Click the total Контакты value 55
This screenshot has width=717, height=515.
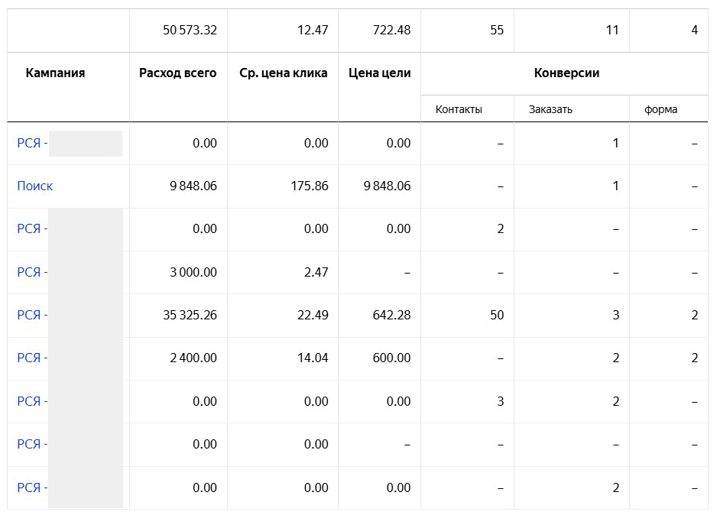(x=496, y=31)
